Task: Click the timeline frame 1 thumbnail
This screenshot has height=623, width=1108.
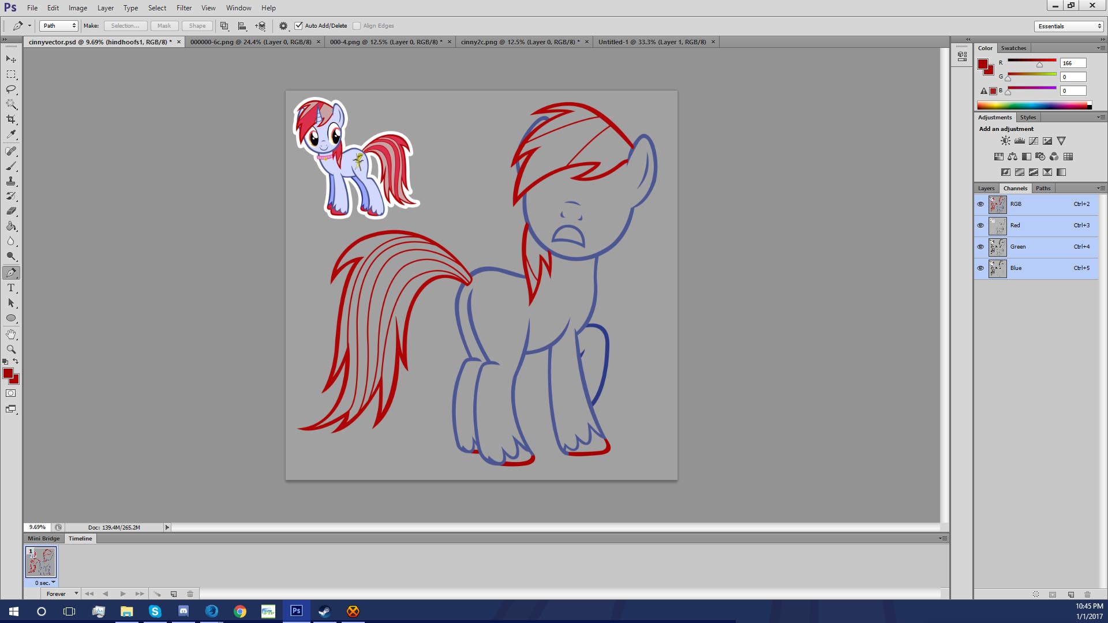Action: click(41, 562)
